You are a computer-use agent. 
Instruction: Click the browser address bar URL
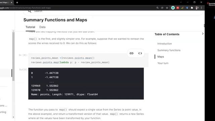point(26,8)
